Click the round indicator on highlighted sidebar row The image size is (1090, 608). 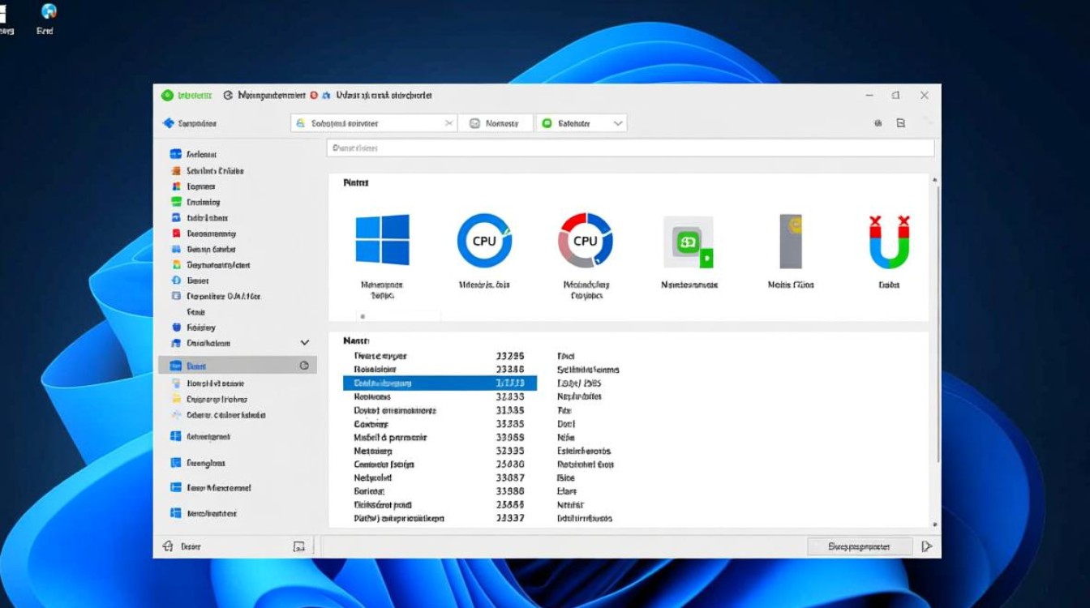304,366
